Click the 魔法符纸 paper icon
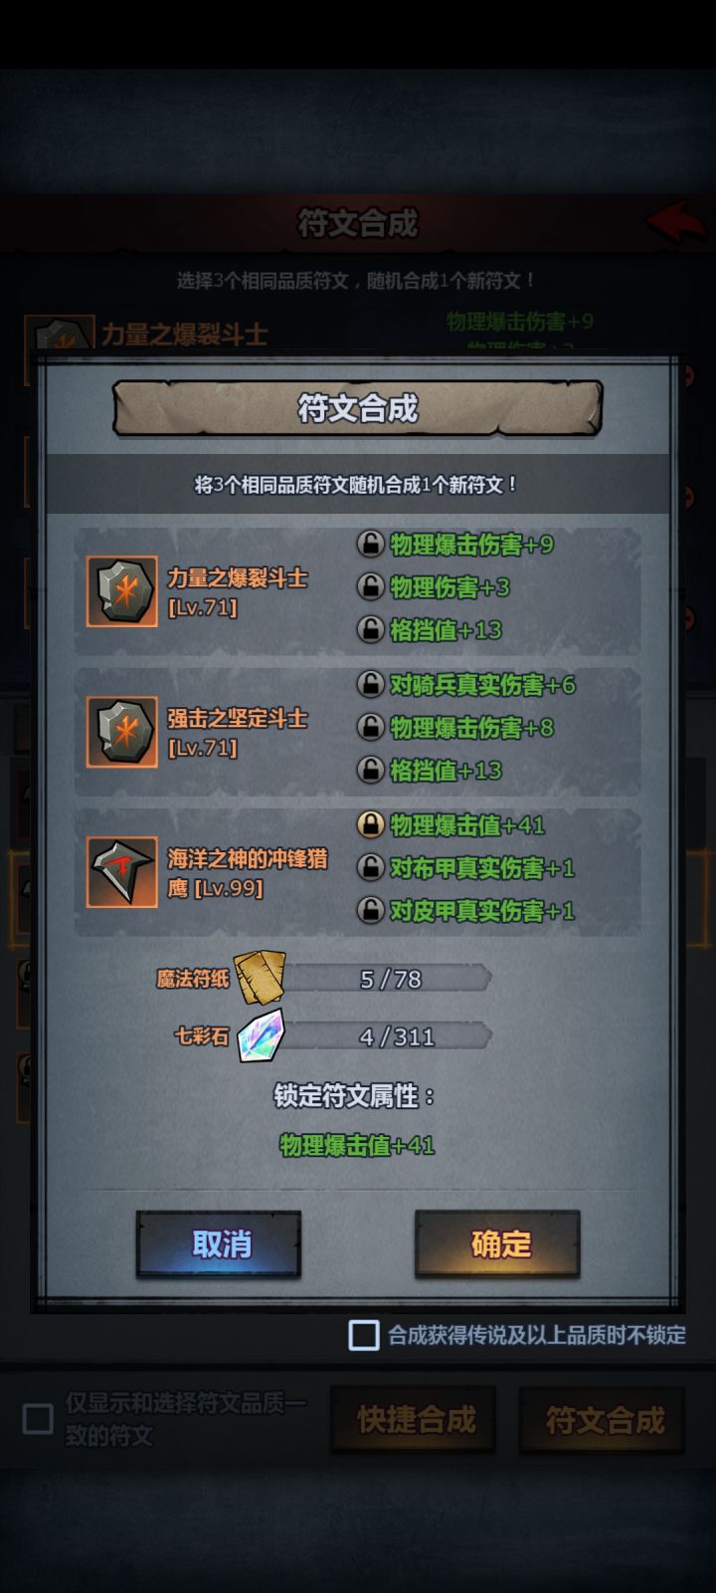This screenshot has width=716, height=1593. click(x=260, y=978)
